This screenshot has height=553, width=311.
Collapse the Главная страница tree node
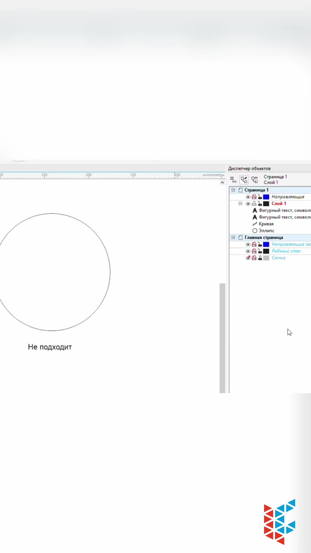[233, 237]
